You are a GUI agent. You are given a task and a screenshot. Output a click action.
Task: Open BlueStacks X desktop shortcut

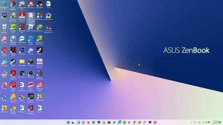click(39, 16)
